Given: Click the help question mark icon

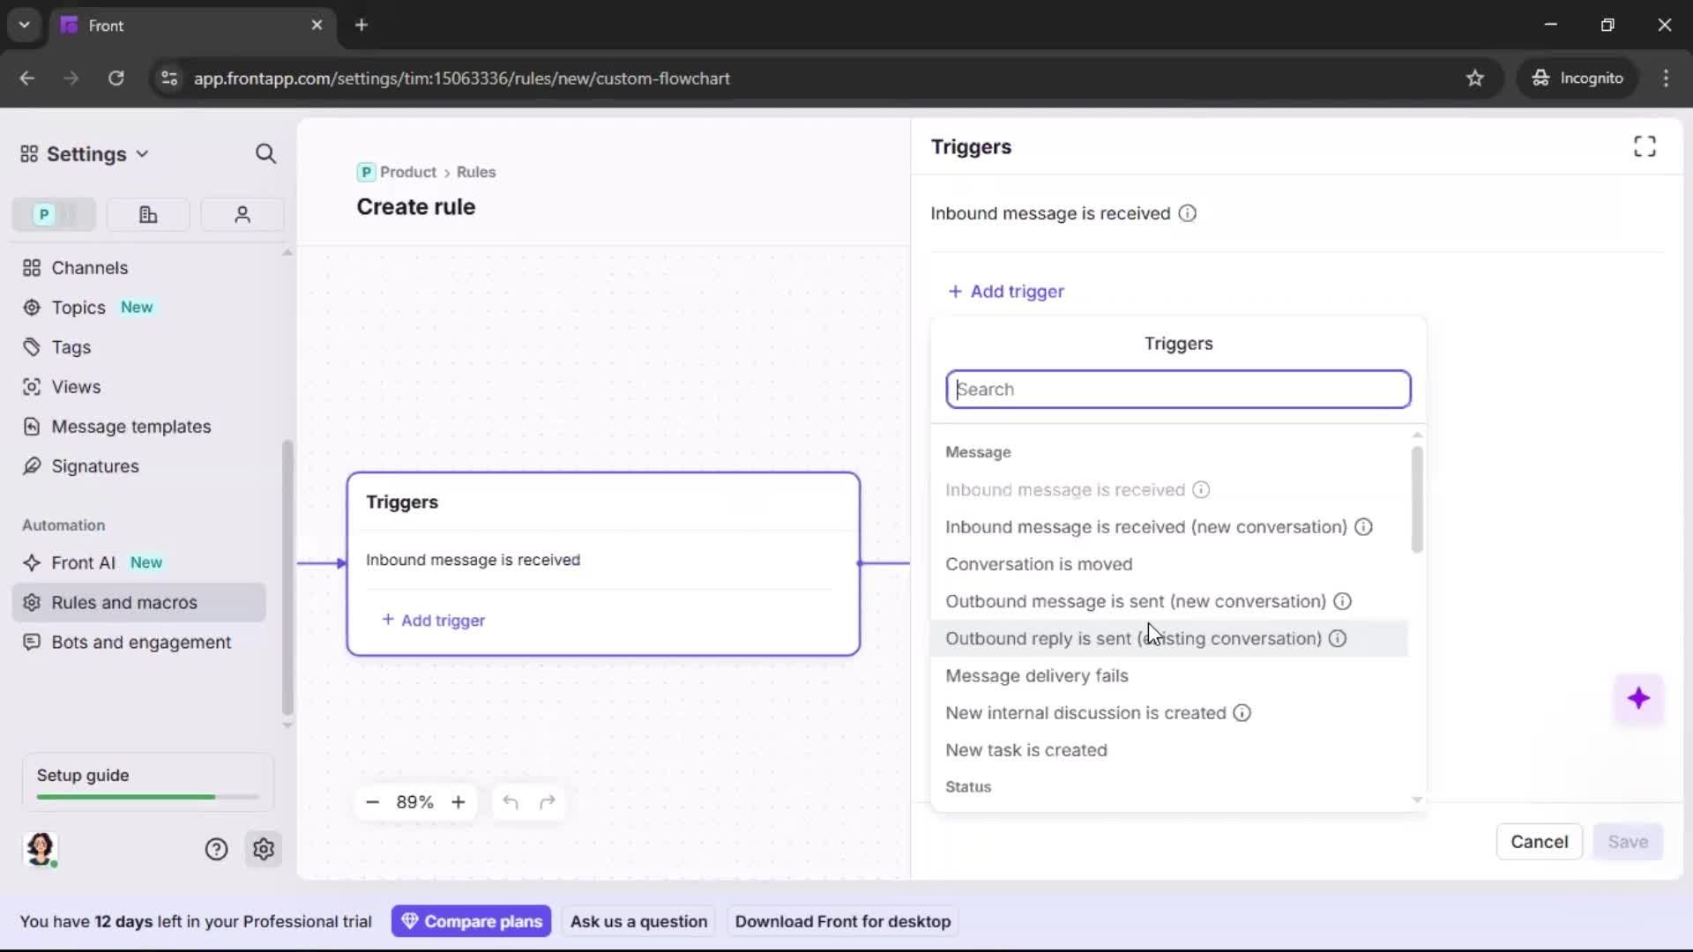Looking at the screenshot, I should click(x=216, y=849).
